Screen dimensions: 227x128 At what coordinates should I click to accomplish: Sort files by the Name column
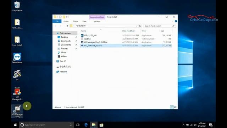[x=83, y=31]
